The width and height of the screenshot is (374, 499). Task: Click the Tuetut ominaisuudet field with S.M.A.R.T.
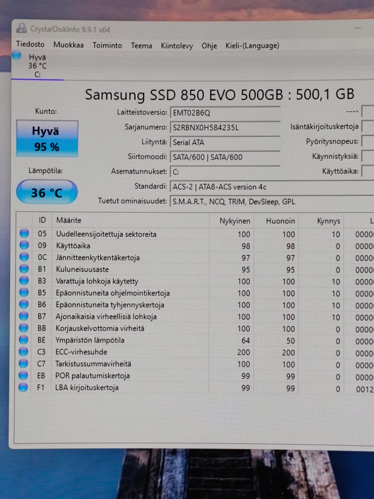pyautogui.click(x=272, y=202)
